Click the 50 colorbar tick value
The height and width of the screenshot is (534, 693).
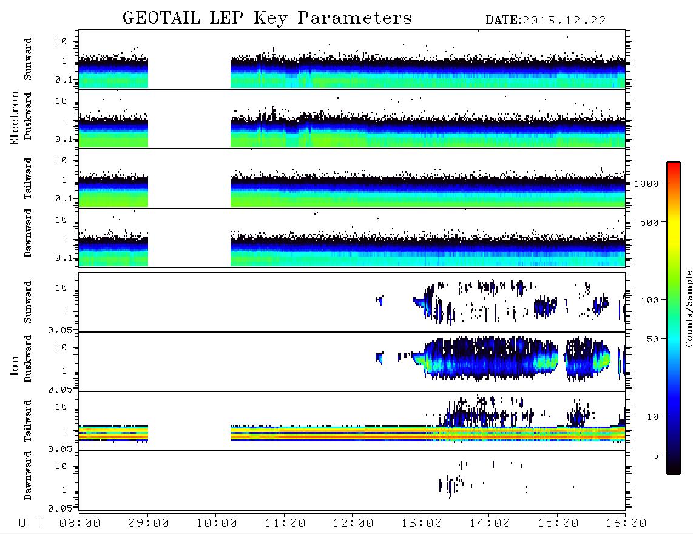tap(652, 339)
